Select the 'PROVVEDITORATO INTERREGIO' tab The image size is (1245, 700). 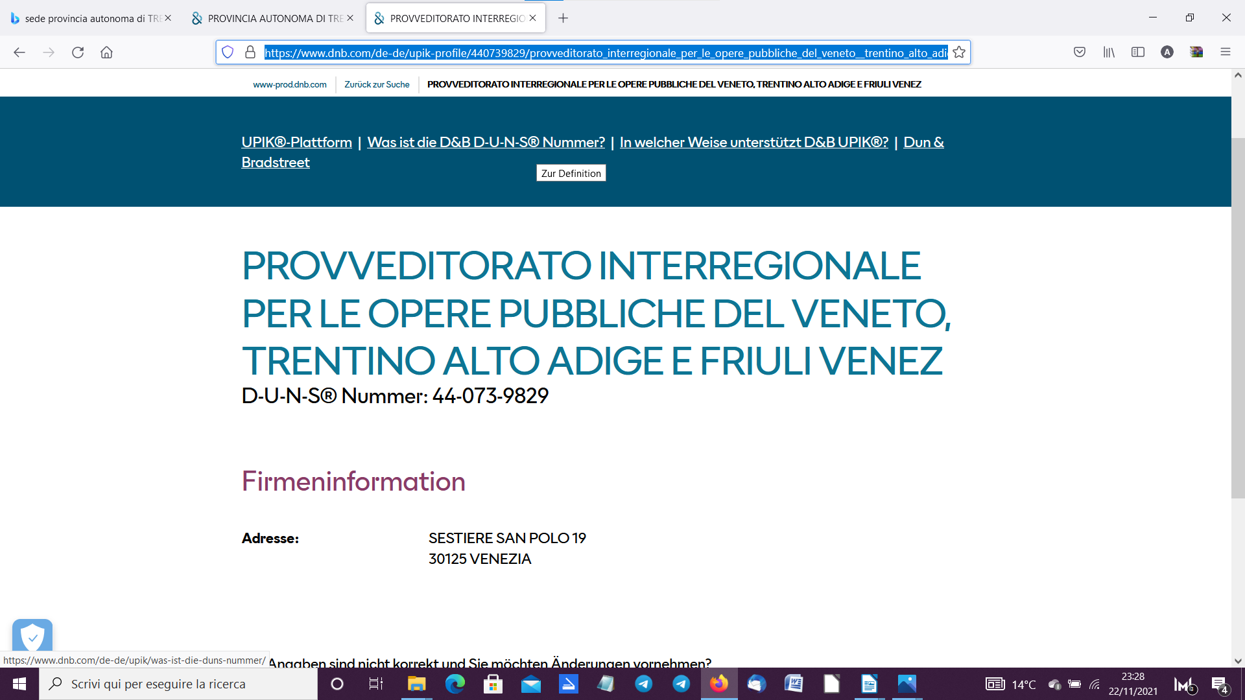tap(455, 18)
